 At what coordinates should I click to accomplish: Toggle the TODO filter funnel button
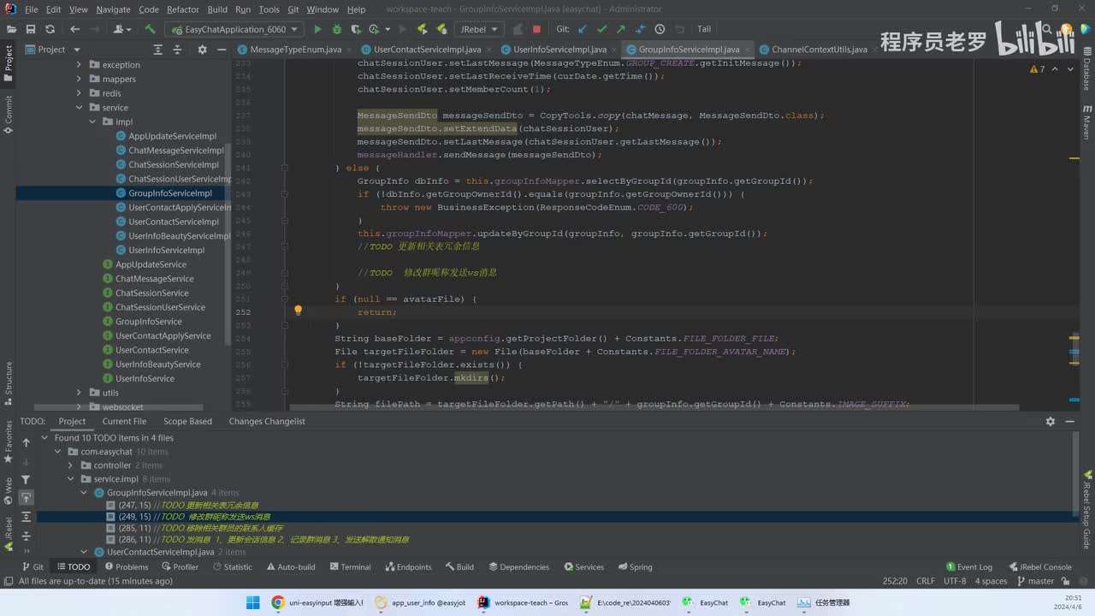tap(26, 480)
